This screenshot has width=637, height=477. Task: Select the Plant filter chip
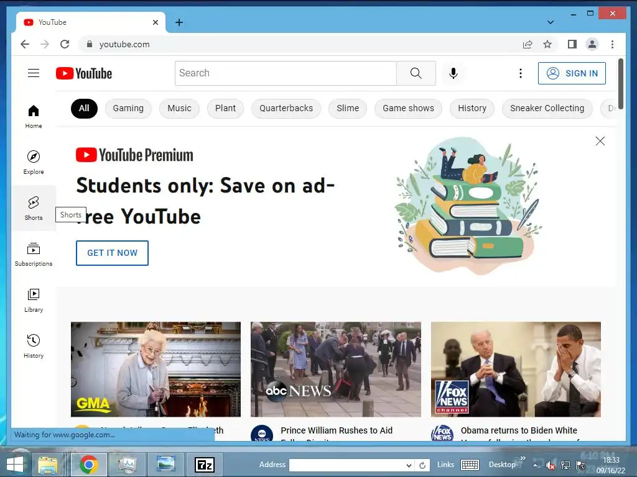pyautogui.click(x=225, y=108)
